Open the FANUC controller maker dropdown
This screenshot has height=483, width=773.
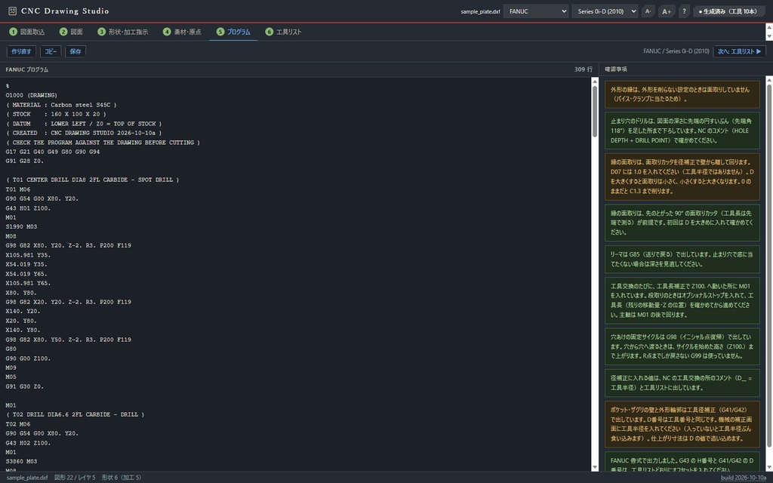coord(536,11)
